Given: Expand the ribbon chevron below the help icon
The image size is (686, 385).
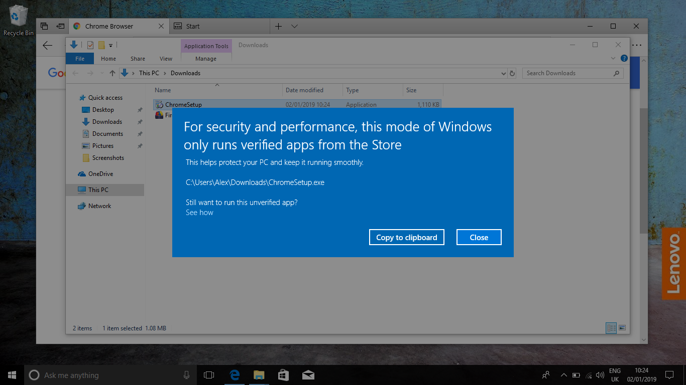Looking at the screenshot, I should 613,58.
